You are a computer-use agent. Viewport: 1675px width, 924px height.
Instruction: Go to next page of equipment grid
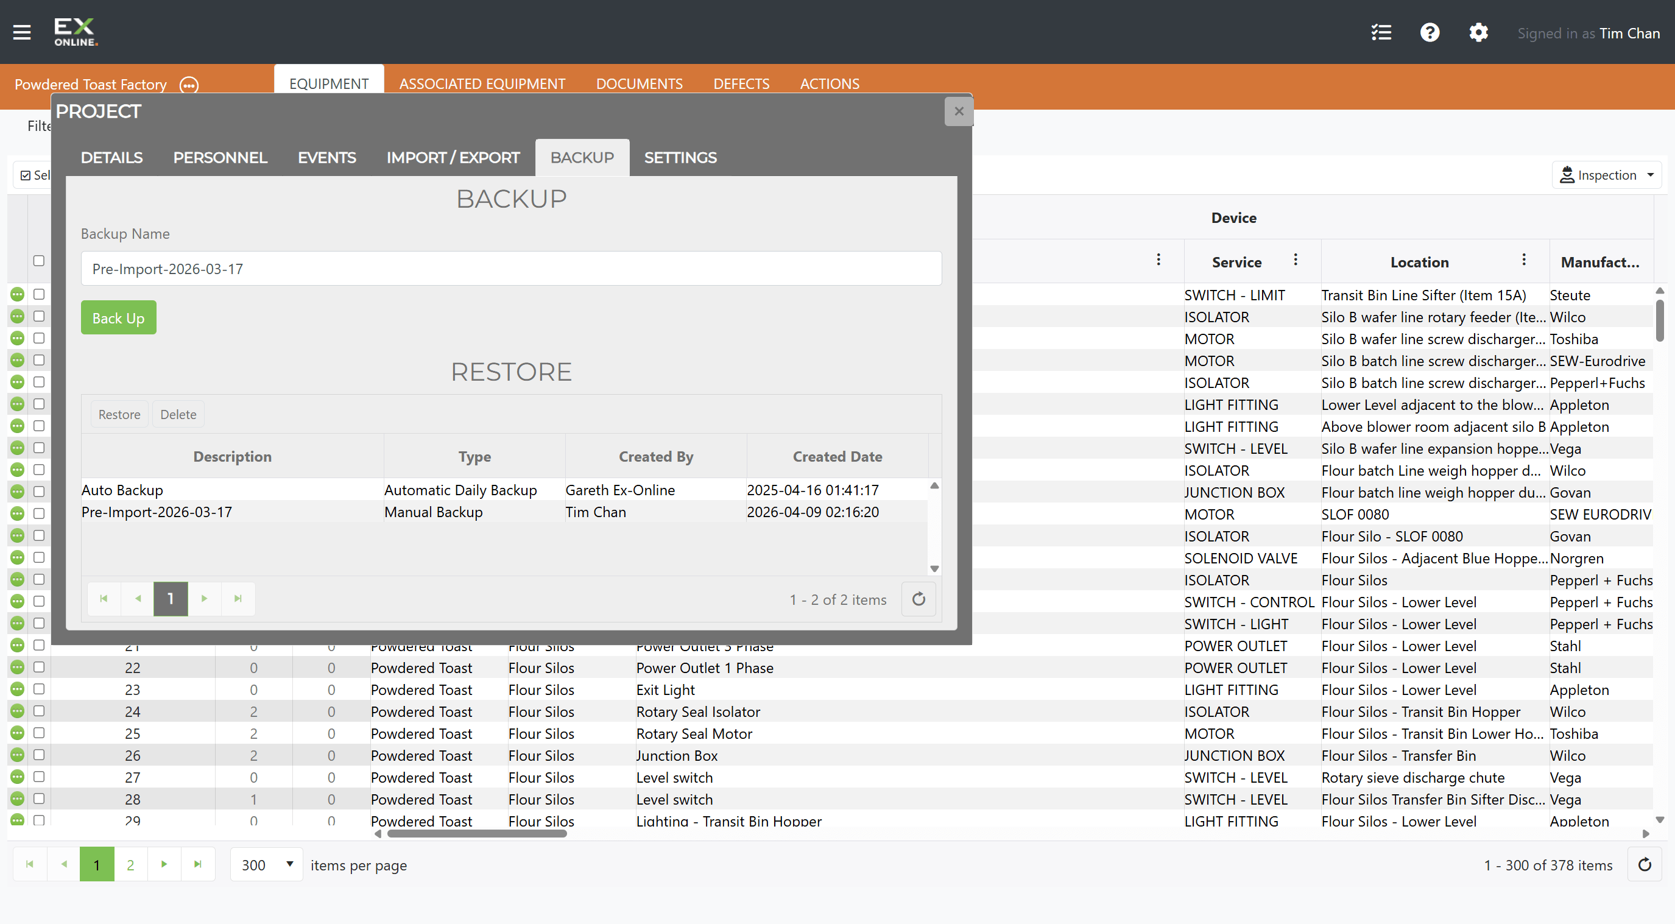click(x=164, y=864)
